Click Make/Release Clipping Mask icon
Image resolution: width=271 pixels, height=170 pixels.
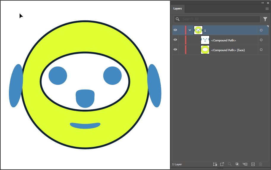(x=237, y=164)
